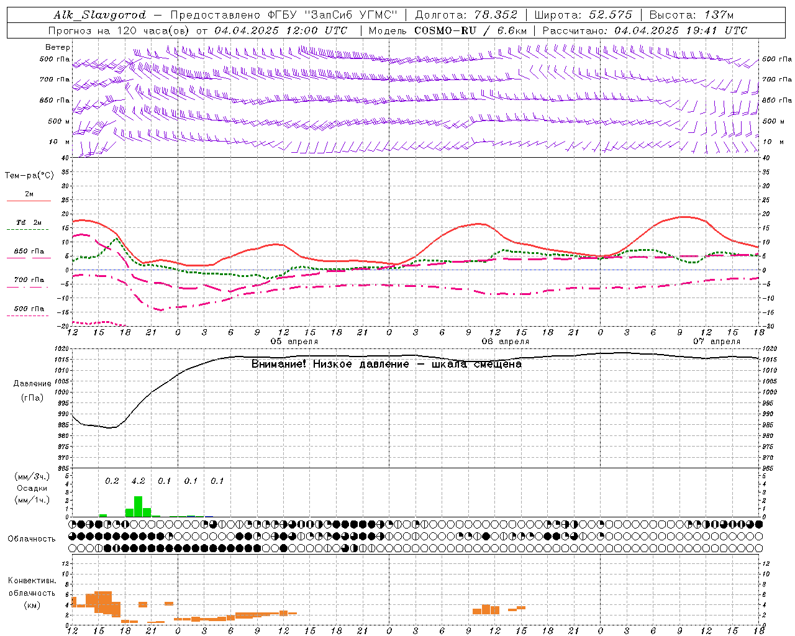Select the Осадки panel label
This screenshot has width=795, height=636.
tap(32, 488)
